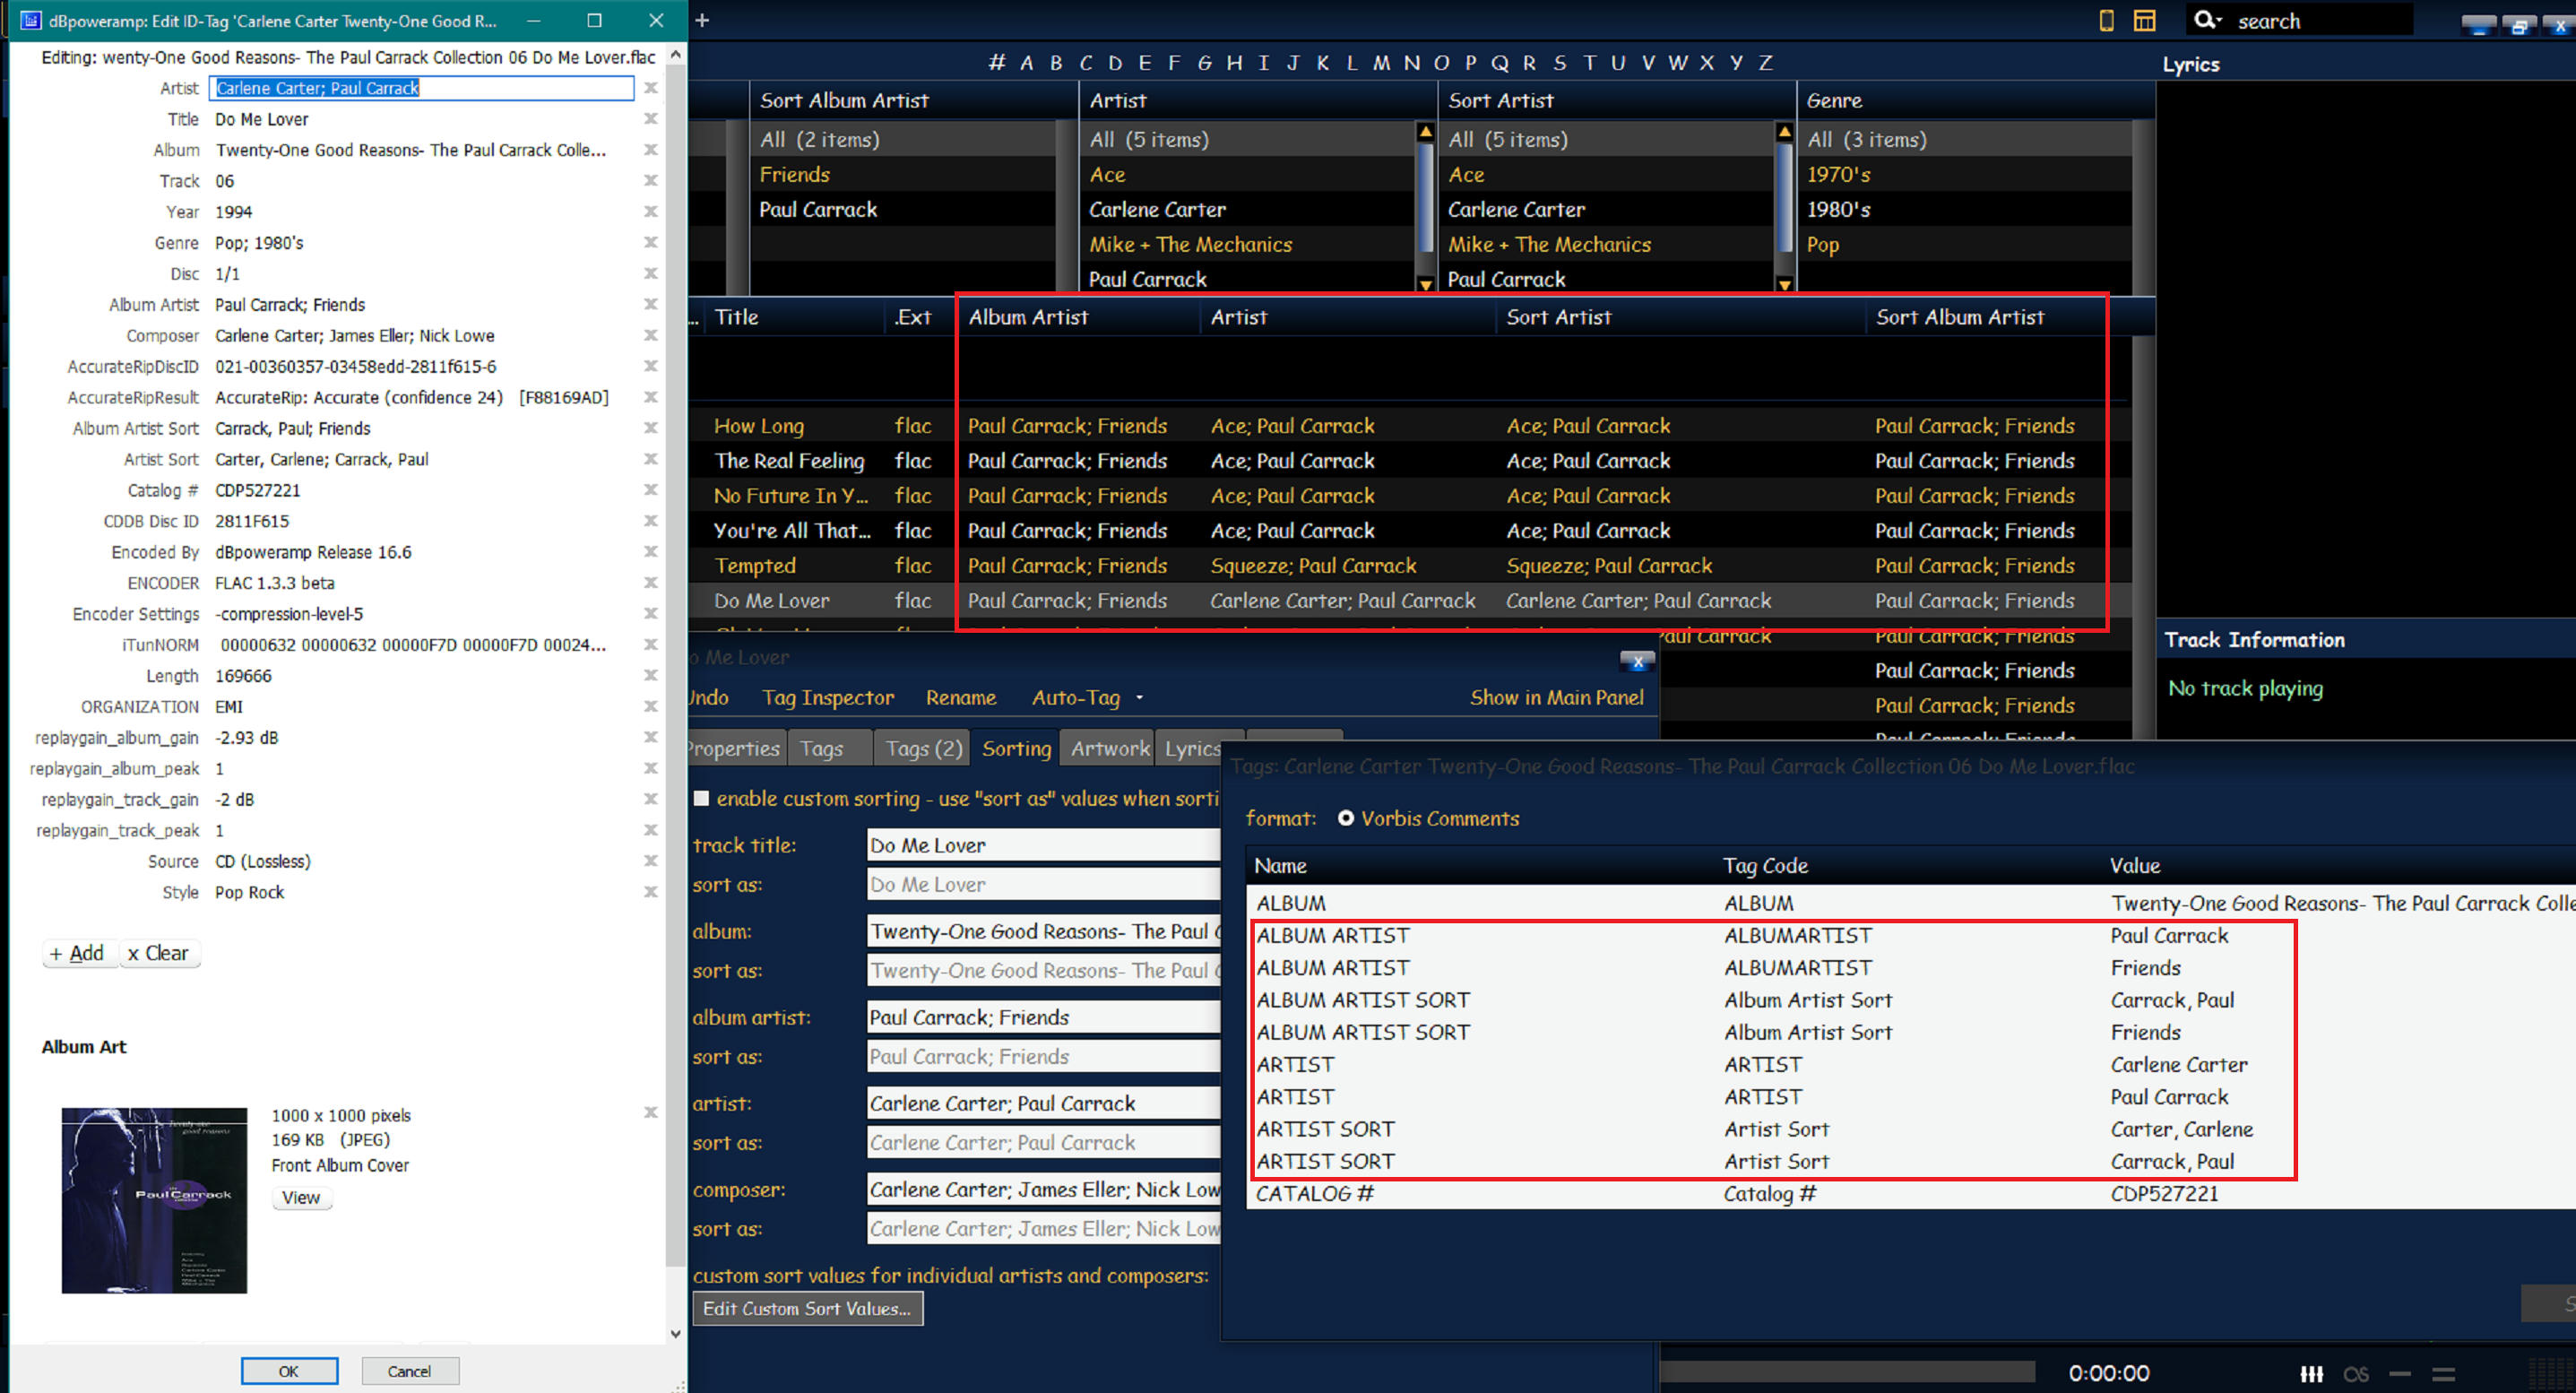2576x1393 pixels.
Task: Enable the custom sorting checkbox
Action: click(x=702, y=798)
